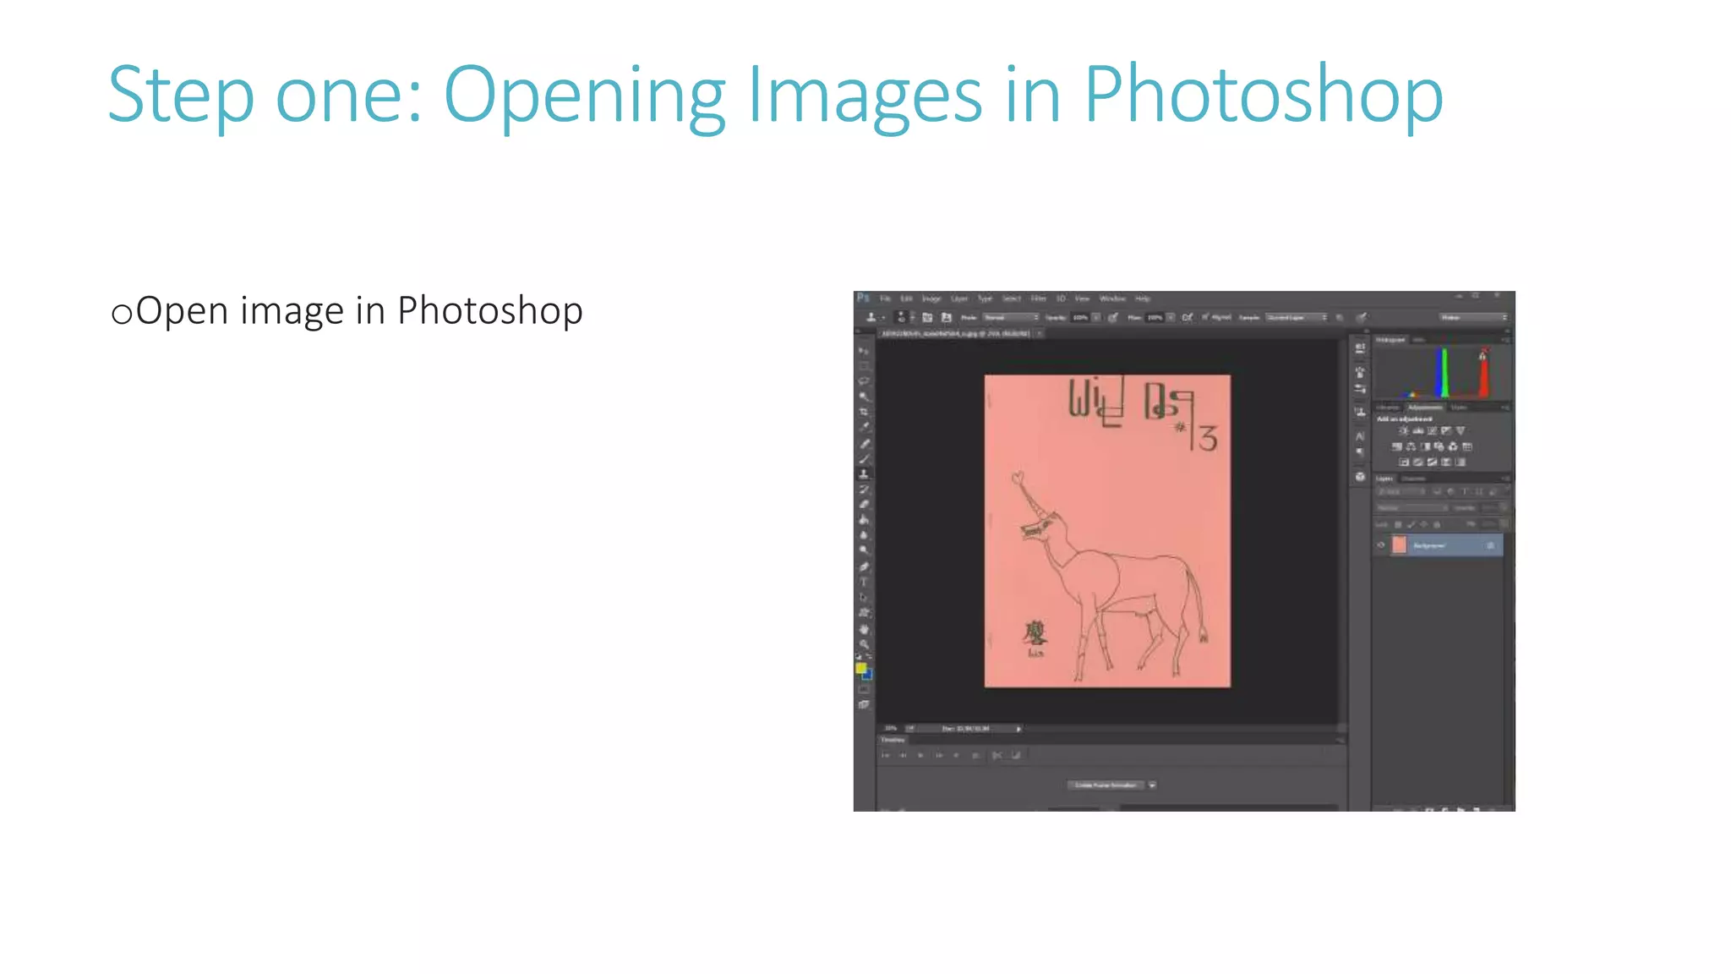Select the Spot Healing Brush tool
The width and height of the screenshot is (1731, 974).
click(864, 443)
